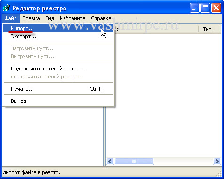This screenshot has height=179, width=224.
Task: Open the Вид menu
Action: [x=49, y=18]
